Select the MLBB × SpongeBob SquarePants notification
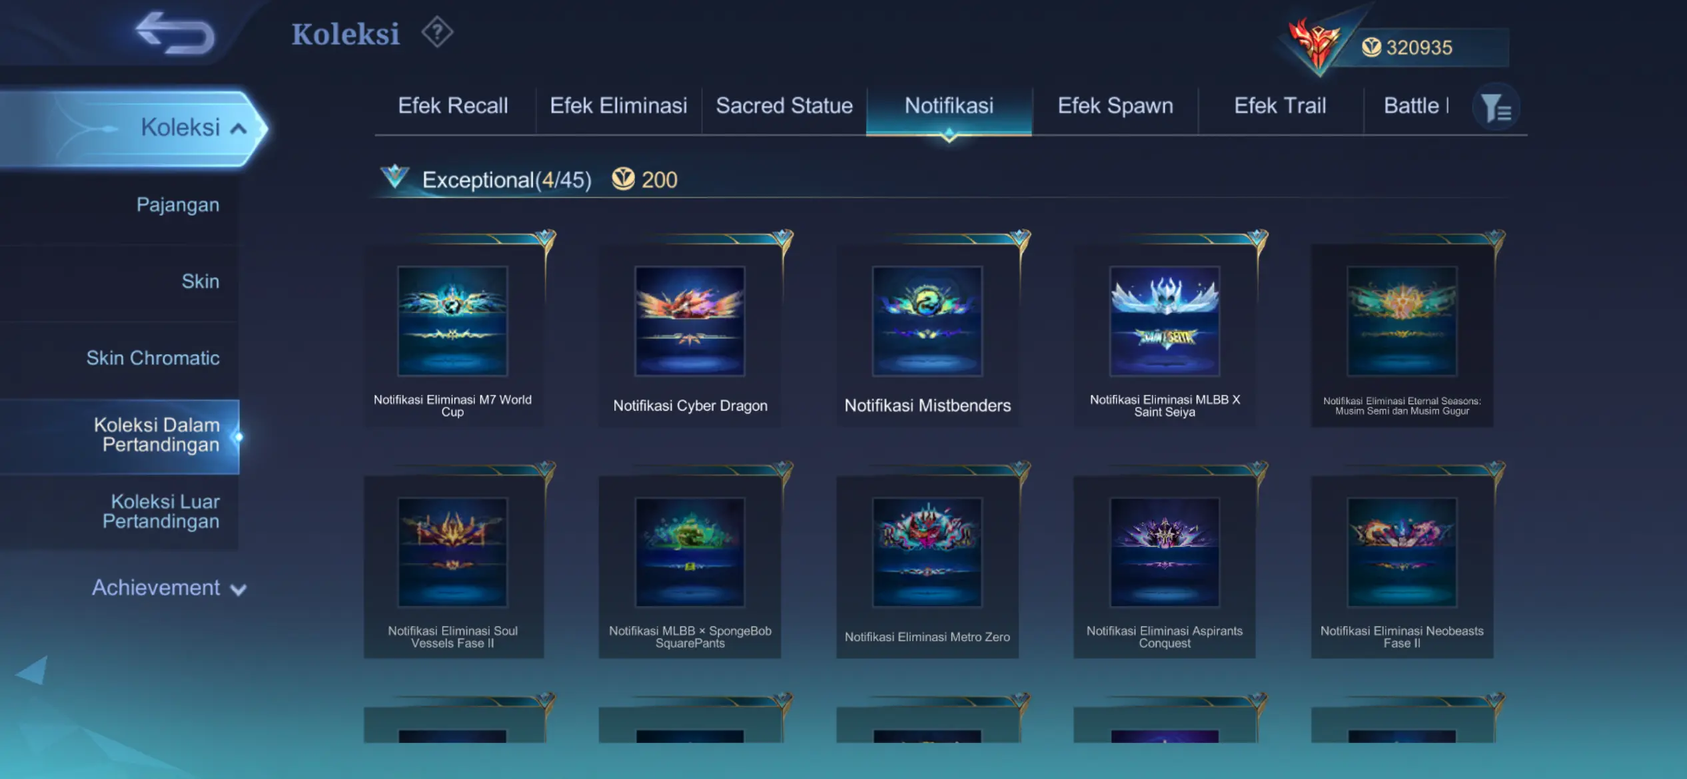This screenshot has height=779, width=1687. coord(690,567)
